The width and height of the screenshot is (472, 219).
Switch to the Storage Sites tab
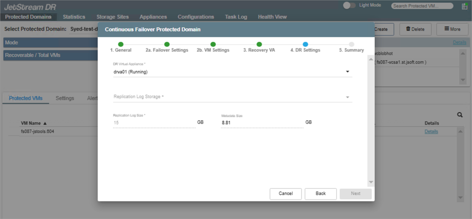(x=112, y=17)
